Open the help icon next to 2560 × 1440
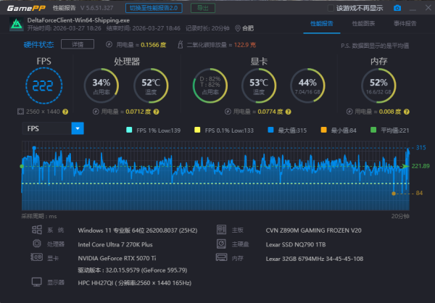The width and height of the screenshot is (435, 303). [x=65, y=112]
